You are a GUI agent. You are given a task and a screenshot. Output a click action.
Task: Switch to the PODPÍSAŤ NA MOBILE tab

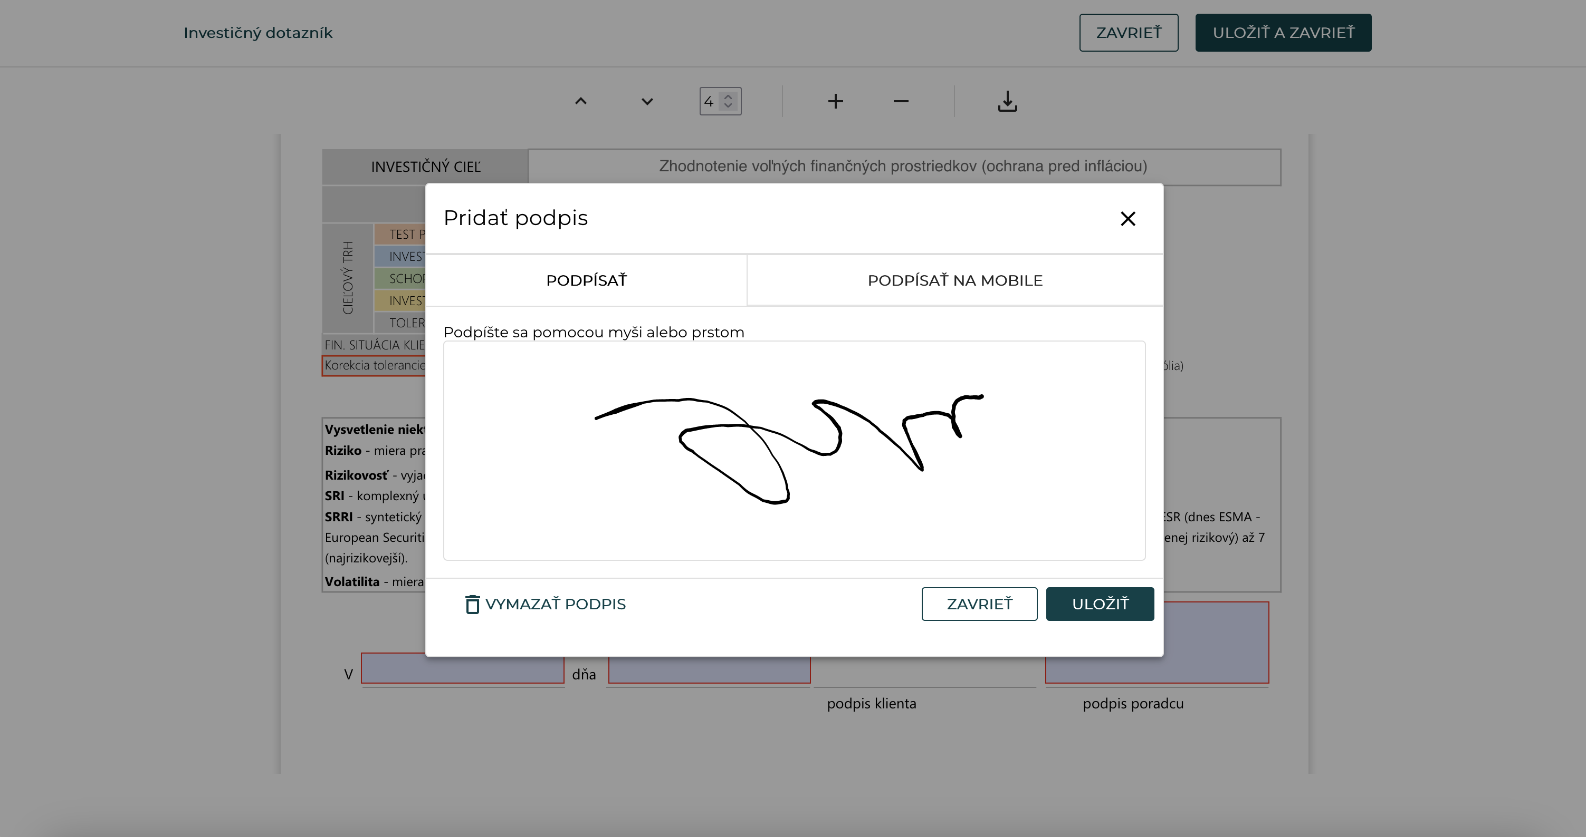click(x=955, y=280)
